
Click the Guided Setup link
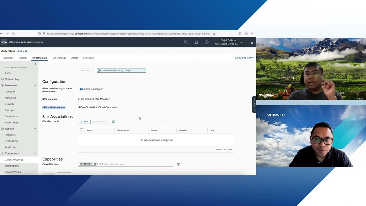click(x=244, y=58)
